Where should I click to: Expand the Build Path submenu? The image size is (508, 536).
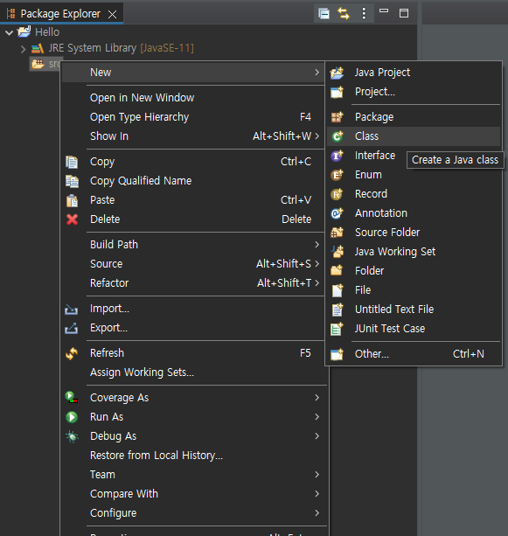coord(192,245)
